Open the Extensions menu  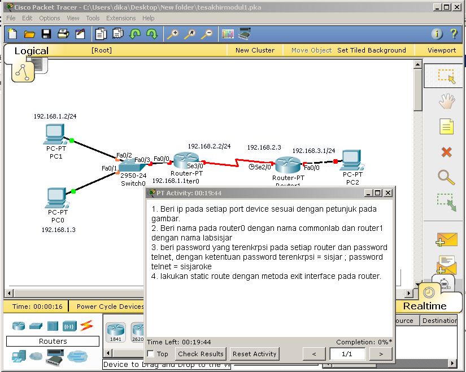(x=121, y=18)
